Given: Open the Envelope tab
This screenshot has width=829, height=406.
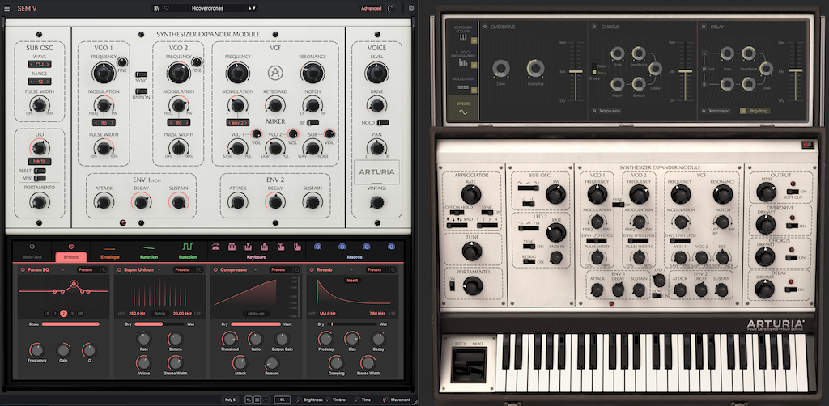Looking at the screenshot, I should tap(110, 257).
